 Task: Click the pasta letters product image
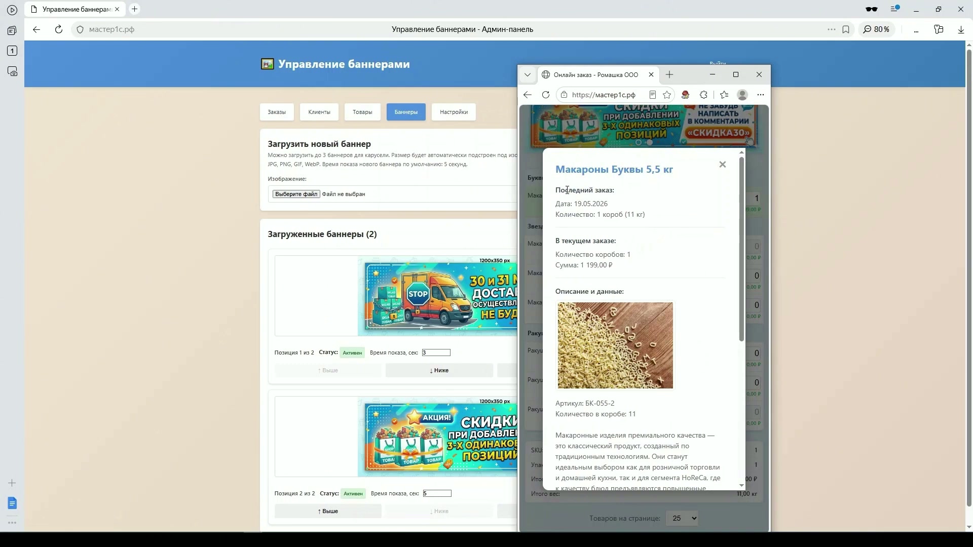pyautogui.click(x=615, y=345)
